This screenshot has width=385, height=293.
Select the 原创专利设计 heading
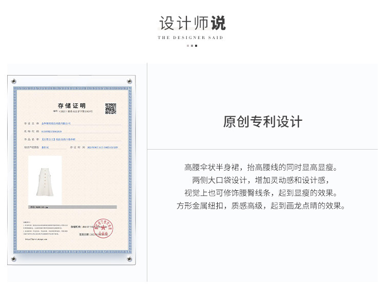click(263, 121)
